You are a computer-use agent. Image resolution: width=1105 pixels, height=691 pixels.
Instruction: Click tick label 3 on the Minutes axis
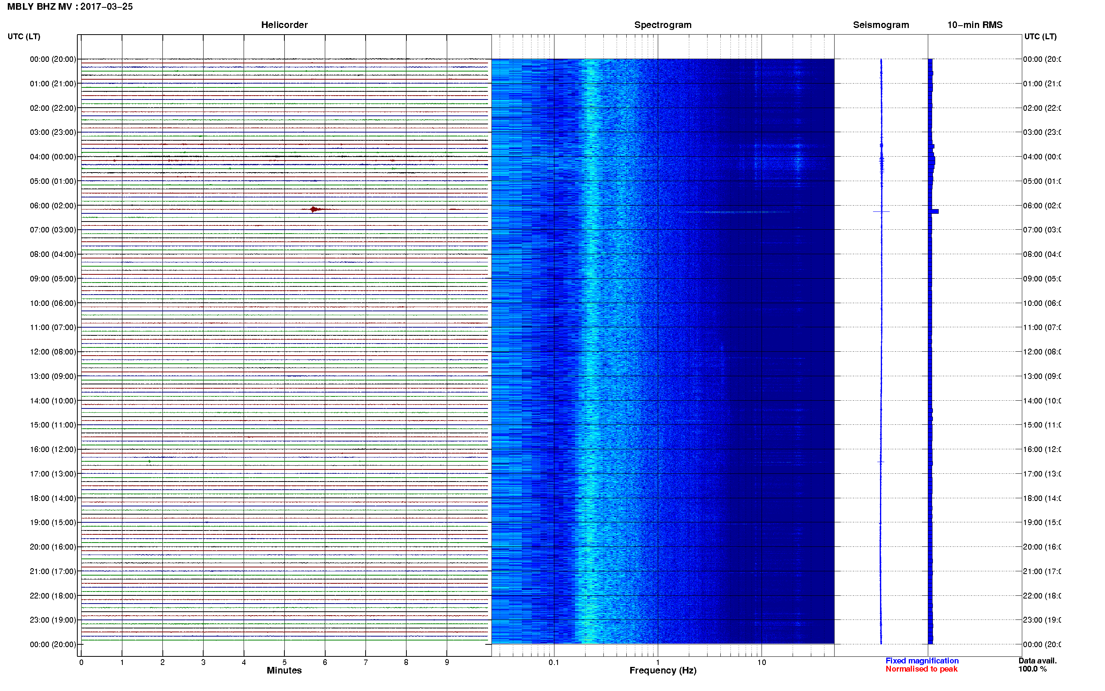[x=203, y=663]
